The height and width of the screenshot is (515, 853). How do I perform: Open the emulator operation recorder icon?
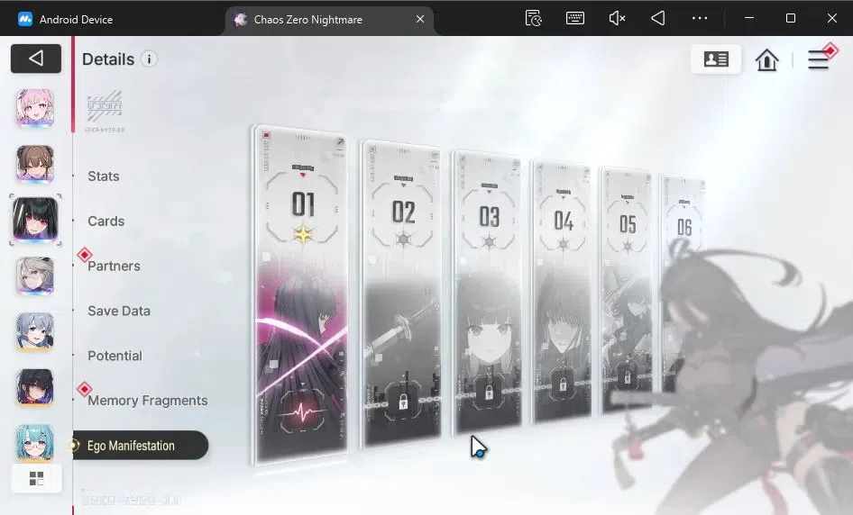point(533,19)
